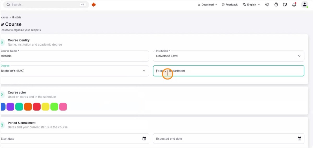Screen dimensions: 313x148
Task: Expand the Institution dropdown Université Laval
Action: coord(228,56)
